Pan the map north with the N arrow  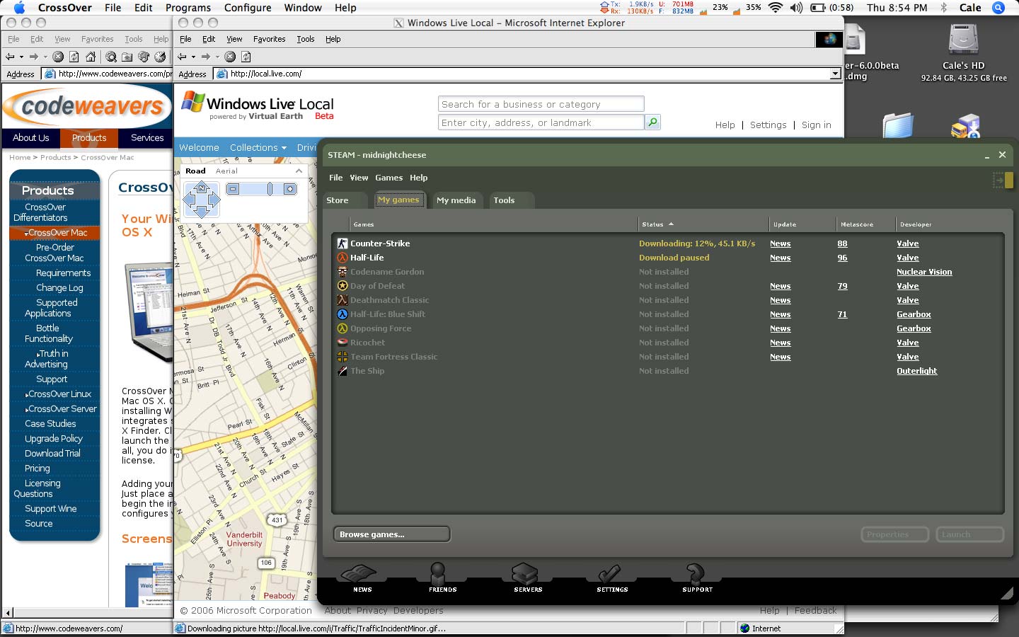pos(202,188)
